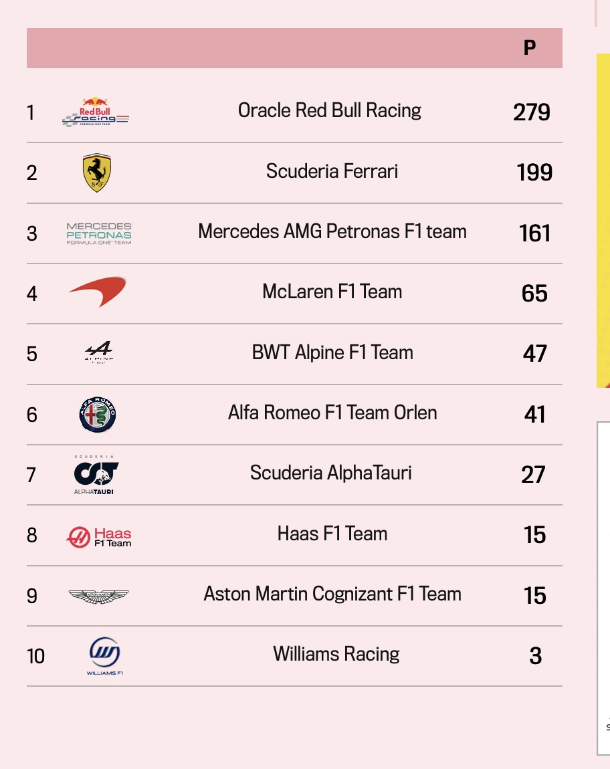This screenshot has height=769, width=610.
Task: Open the Alpine team logo
Action: click(98, 352)
